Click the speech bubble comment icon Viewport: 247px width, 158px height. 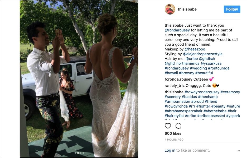coord(178,126)
